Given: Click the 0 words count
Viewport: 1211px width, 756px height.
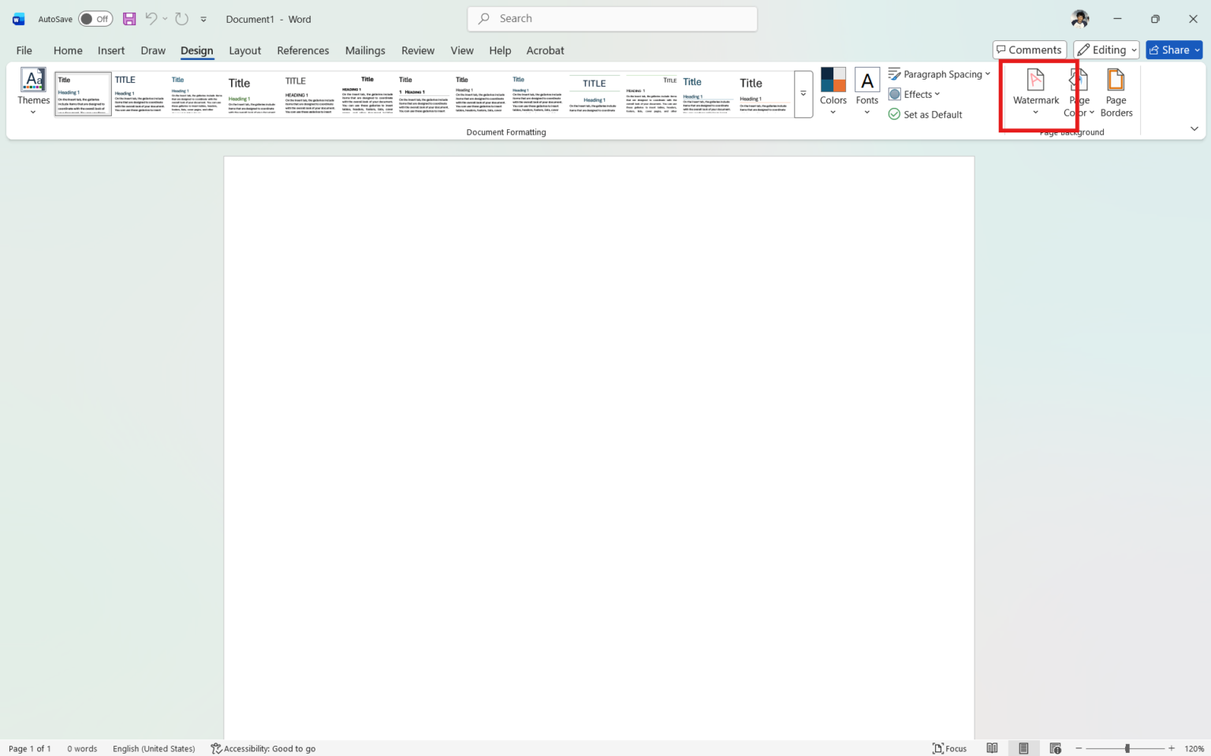Looking at the screenshot, I should pyautogui.click(x=82, y=748).
